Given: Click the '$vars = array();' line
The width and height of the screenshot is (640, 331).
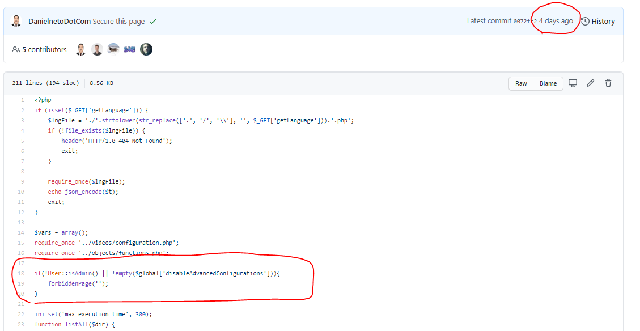Looking at the screenshot, I should click(x=61, y=232).
